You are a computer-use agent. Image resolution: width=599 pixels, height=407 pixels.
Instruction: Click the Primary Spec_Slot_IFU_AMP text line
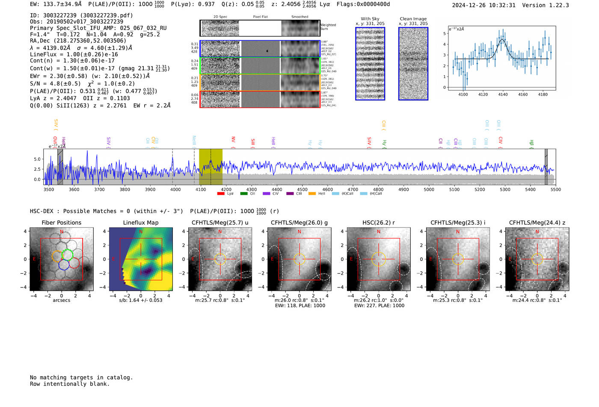(98, 28)
